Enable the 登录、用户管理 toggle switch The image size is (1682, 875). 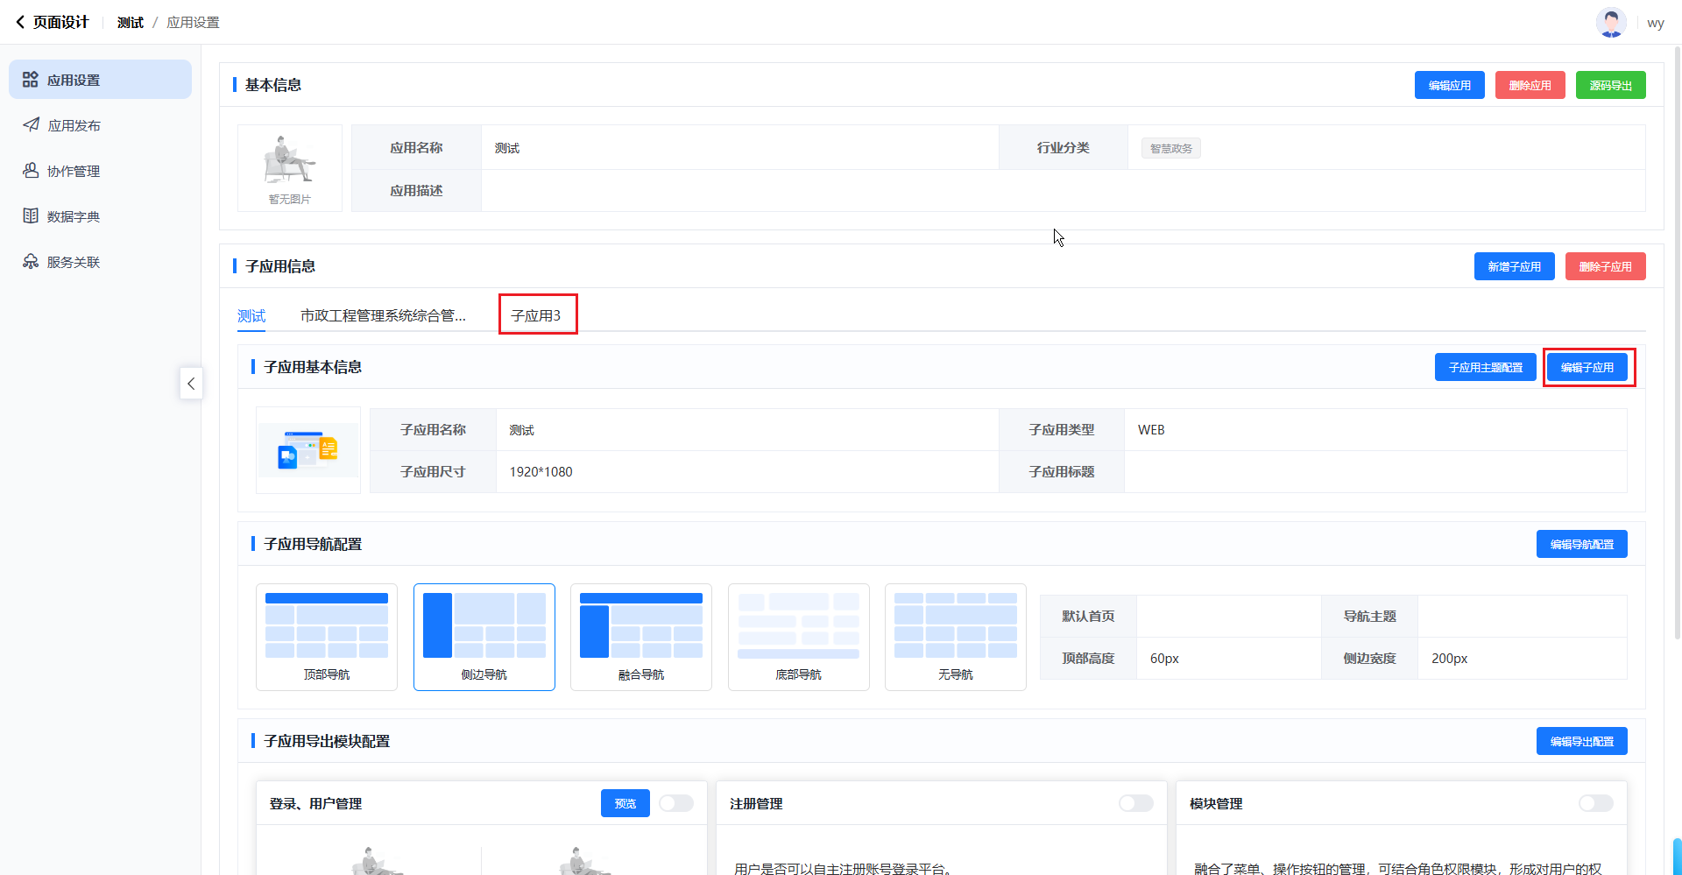click(675, 803)
